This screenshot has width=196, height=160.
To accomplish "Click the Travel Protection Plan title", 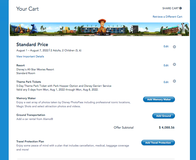I will (x=30, y=142).
